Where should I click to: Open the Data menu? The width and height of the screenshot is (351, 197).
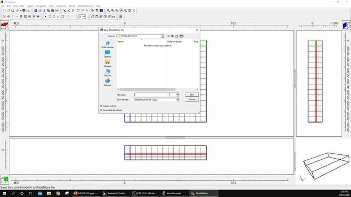(x=22, y=6)
